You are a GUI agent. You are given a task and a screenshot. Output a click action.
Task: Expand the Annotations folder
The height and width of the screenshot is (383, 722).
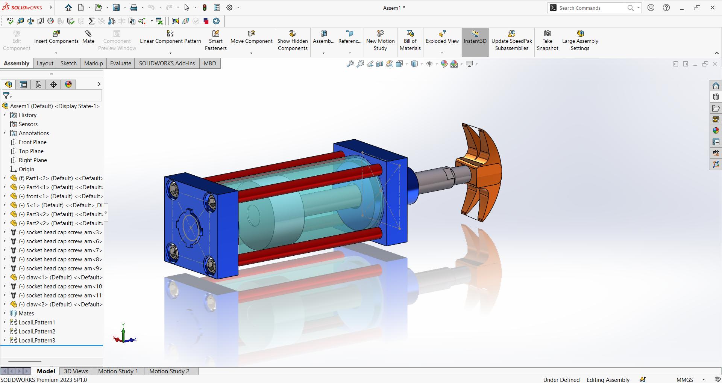pyautogui.click(x=5, y=133)
